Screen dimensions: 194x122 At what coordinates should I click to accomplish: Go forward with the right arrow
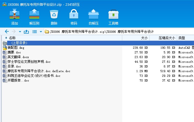(14, 31)
